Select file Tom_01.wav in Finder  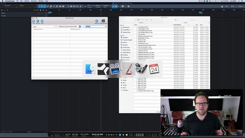[x=141, y=34]
